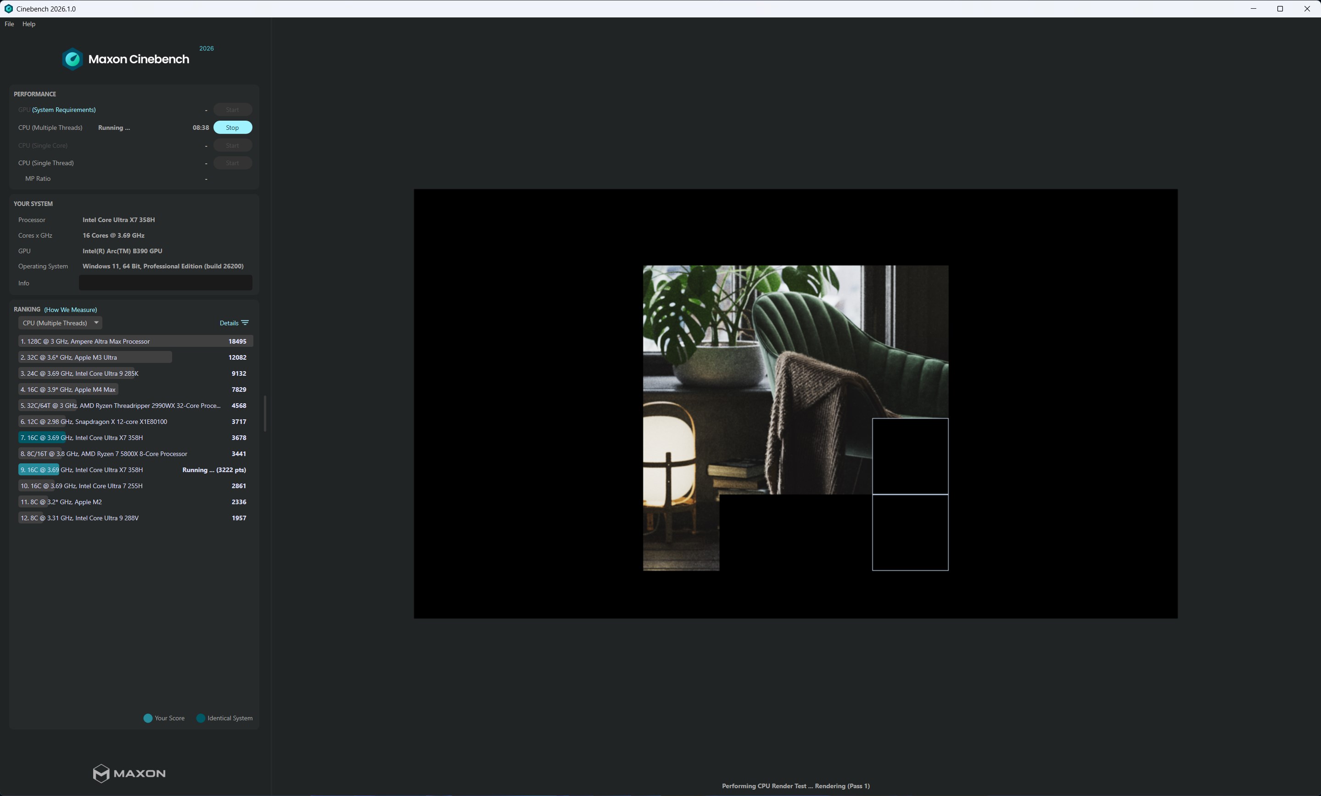Click the Cinebench icon in the title bar
1321x796 pixels.
tap(9, 9)
